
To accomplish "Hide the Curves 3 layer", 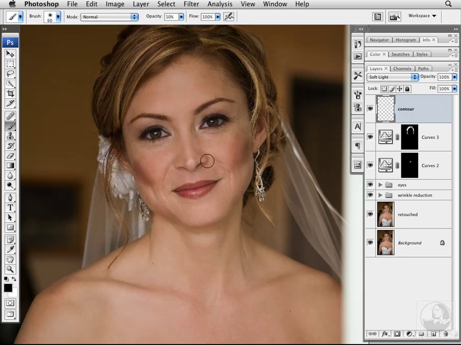I will (x=370, y=137).
